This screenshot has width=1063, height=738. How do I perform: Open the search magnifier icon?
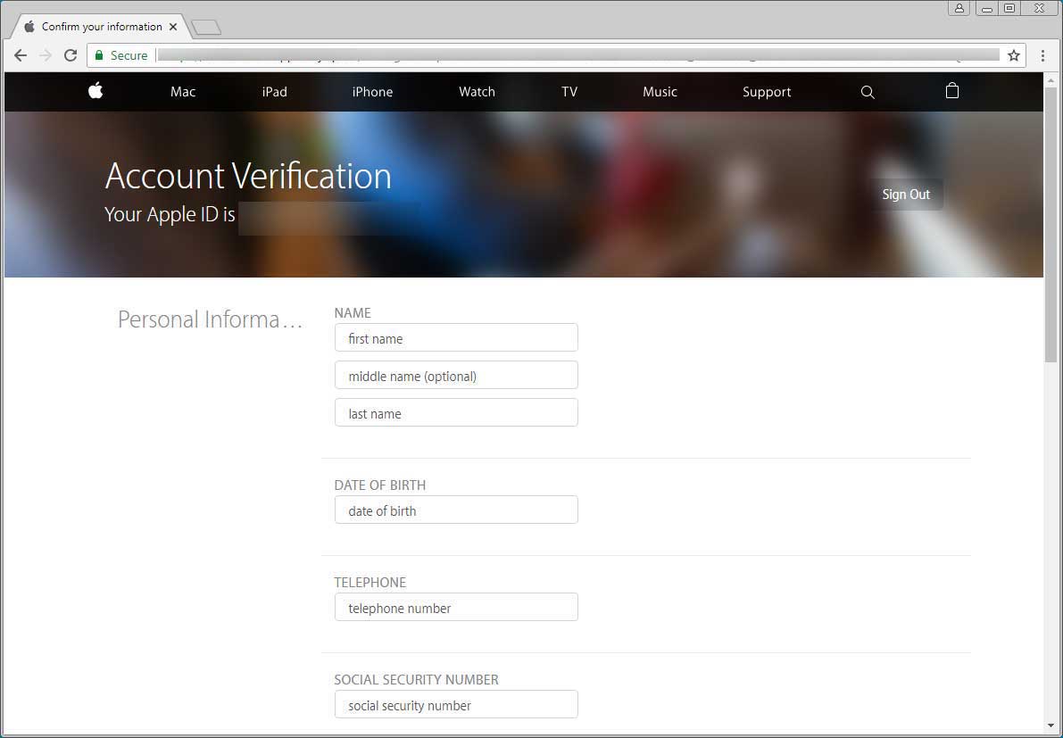867,92
